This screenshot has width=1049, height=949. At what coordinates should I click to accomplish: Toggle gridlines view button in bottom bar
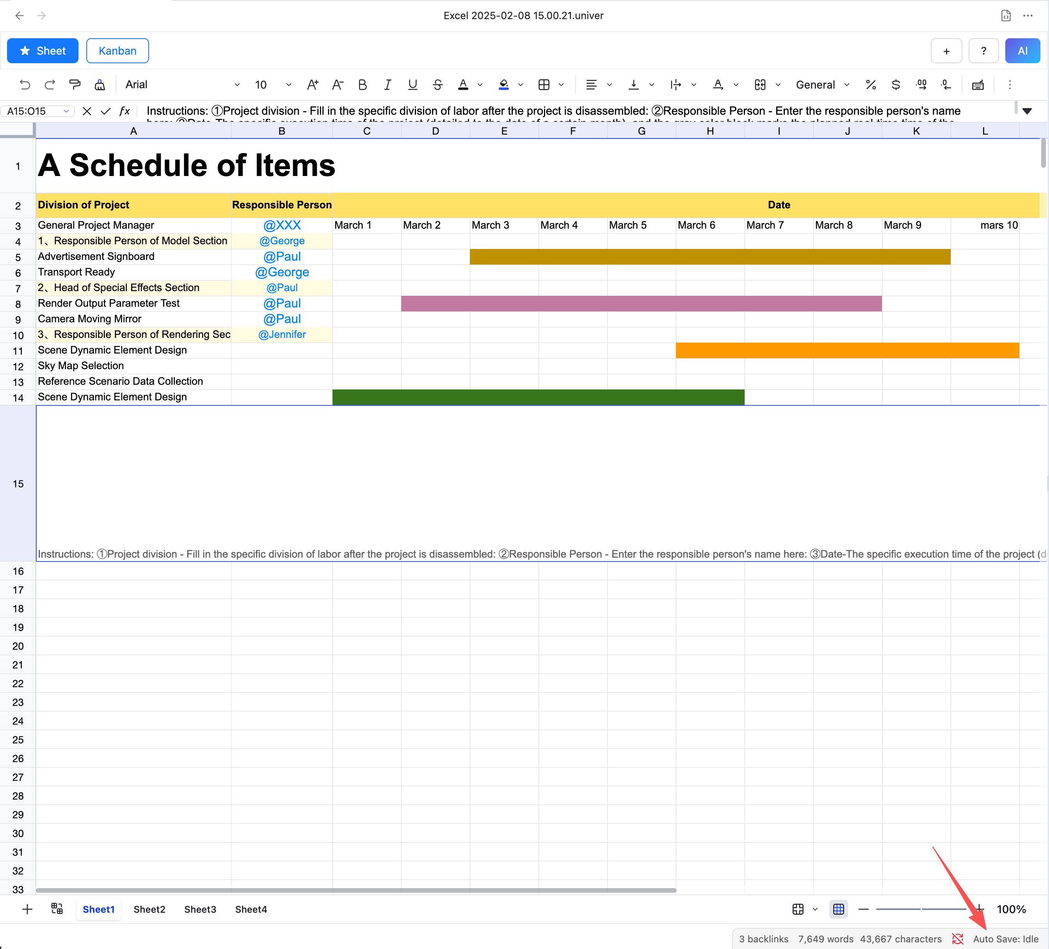tap(838, 909)
